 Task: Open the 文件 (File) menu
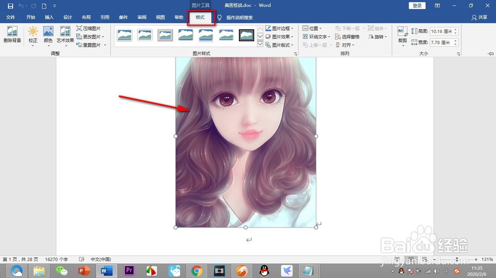pyautogui.click(x=10, y=17)
